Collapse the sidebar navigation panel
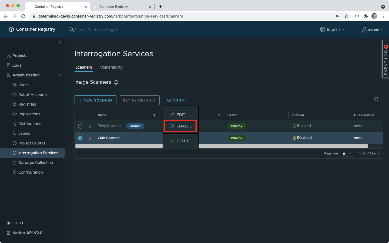Image resolution: width=389 pixels, height=243 pixels. click(x=60, y=42)
